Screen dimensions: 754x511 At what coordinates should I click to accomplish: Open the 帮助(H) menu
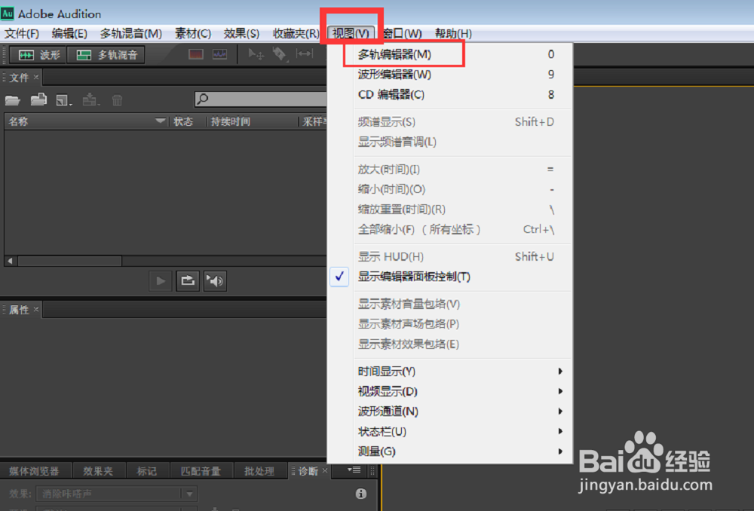(453, 34)
